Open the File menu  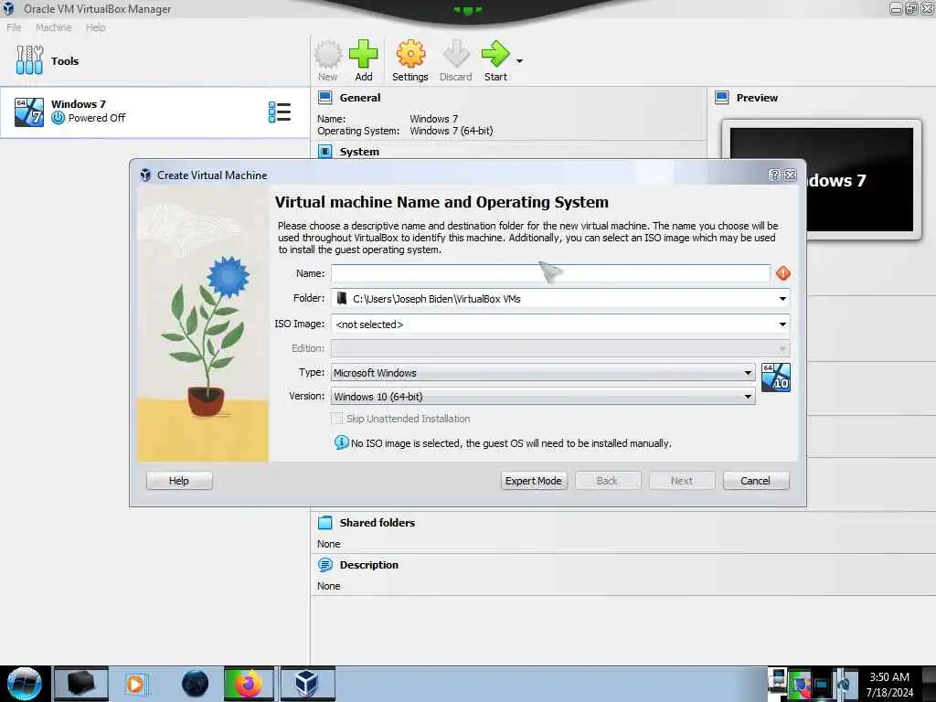pos(14,27)
